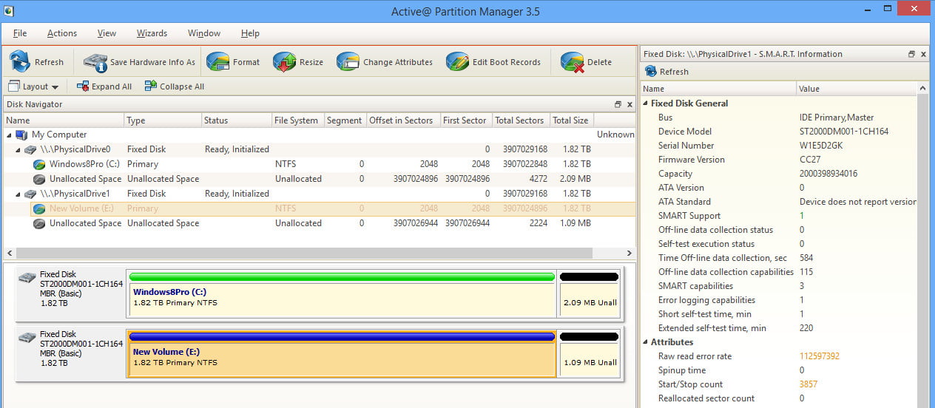Click the New Volume (E:) volume icon
The image size is (935, 408).
tap(39, 208)
